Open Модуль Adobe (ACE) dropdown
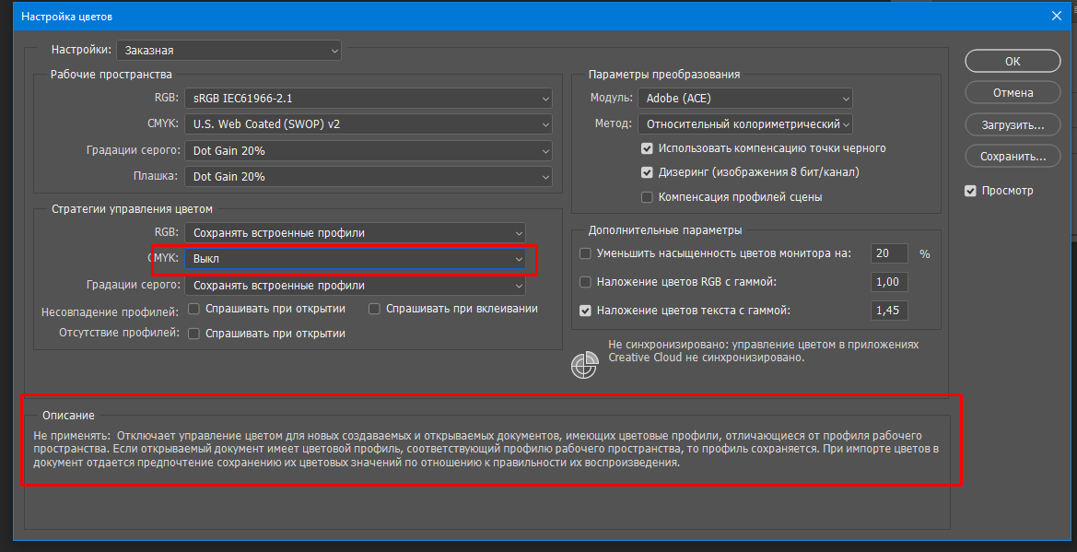This screenshot has height=552, width=1077. (745, 99)
